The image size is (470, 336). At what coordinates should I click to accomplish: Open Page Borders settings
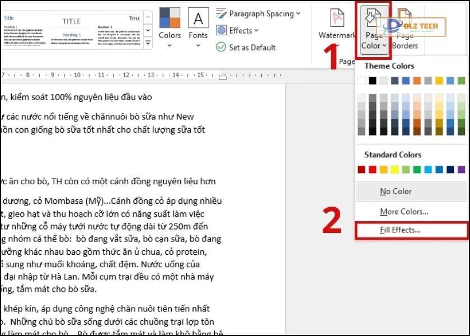(x=405, y=25)
